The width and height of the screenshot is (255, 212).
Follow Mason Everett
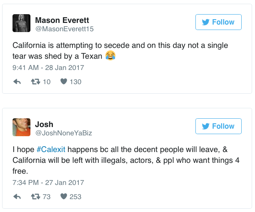tap(218, 22)
